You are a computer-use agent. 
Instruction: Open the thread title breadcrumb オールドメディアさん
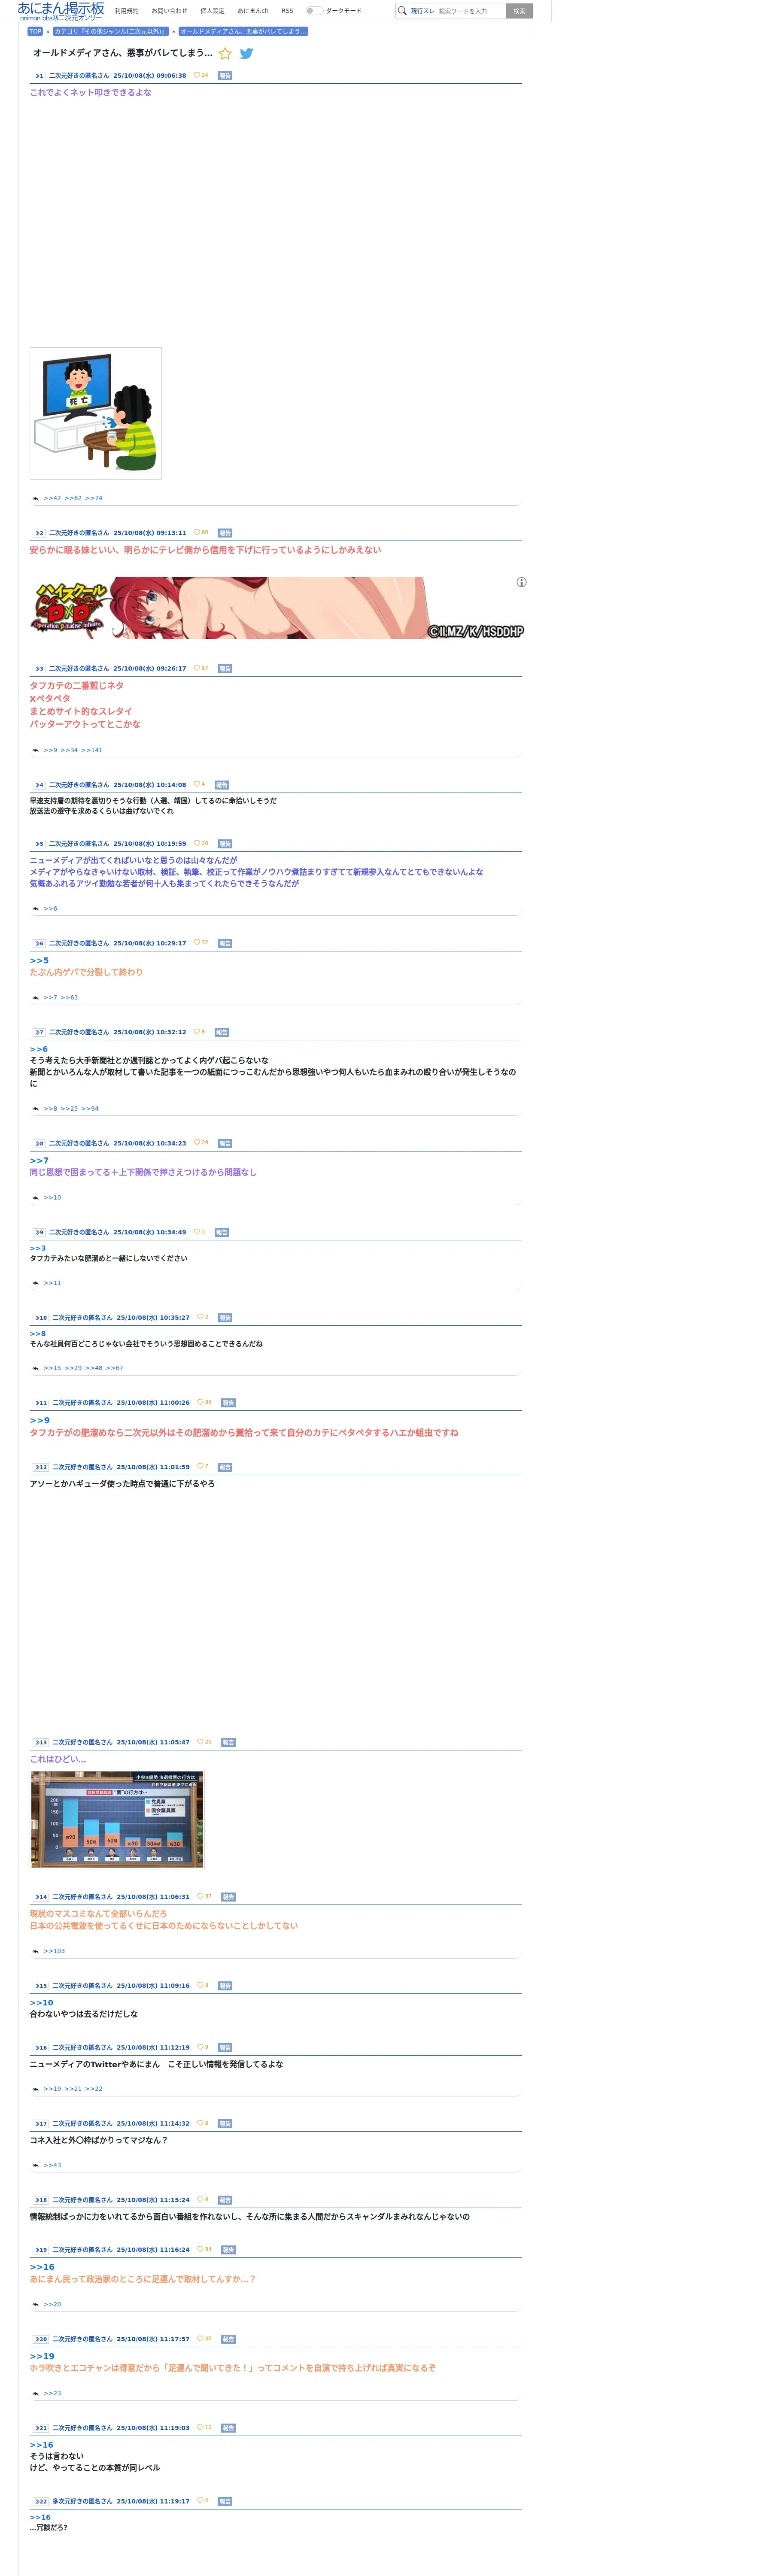point(243,31)
